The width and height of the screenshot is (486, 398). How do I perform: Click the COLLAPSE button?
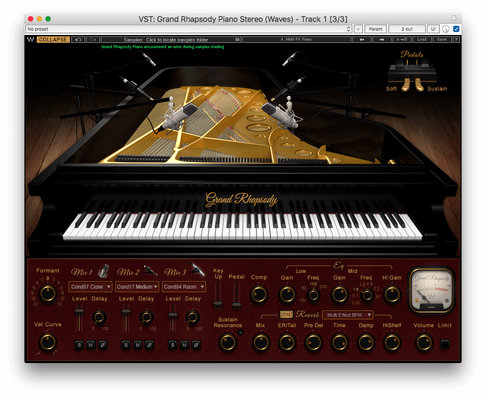tap(53, 40)
